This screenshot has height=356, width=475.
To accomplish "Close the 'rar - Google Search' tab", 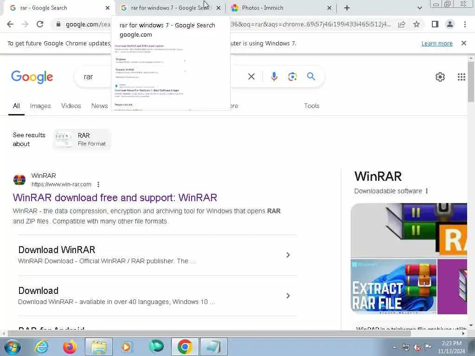I will coord(108,8).
